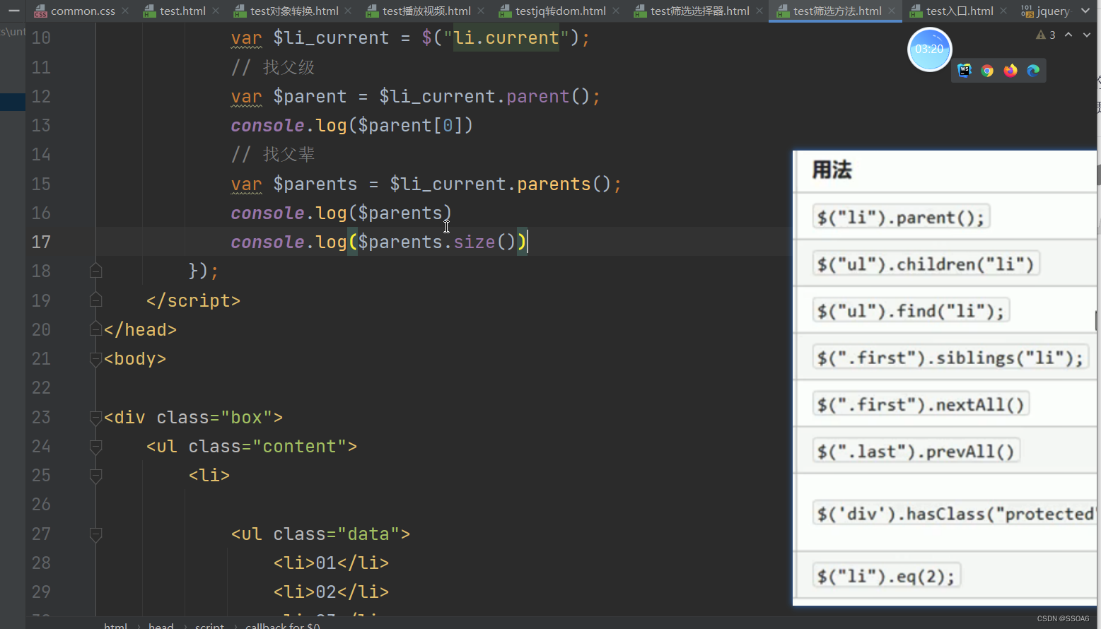1101x629 pixels.
Task: Place cursor in $parents.size() on line 17
Action: coord(436,242)
